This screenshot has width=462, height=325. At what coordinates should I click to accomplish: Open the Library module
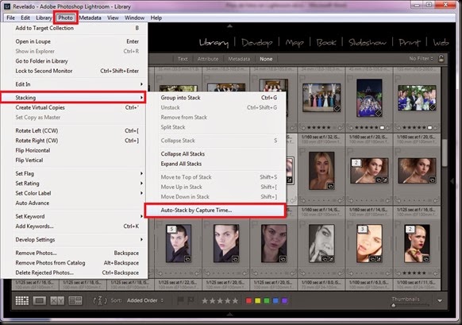point(214,43)
